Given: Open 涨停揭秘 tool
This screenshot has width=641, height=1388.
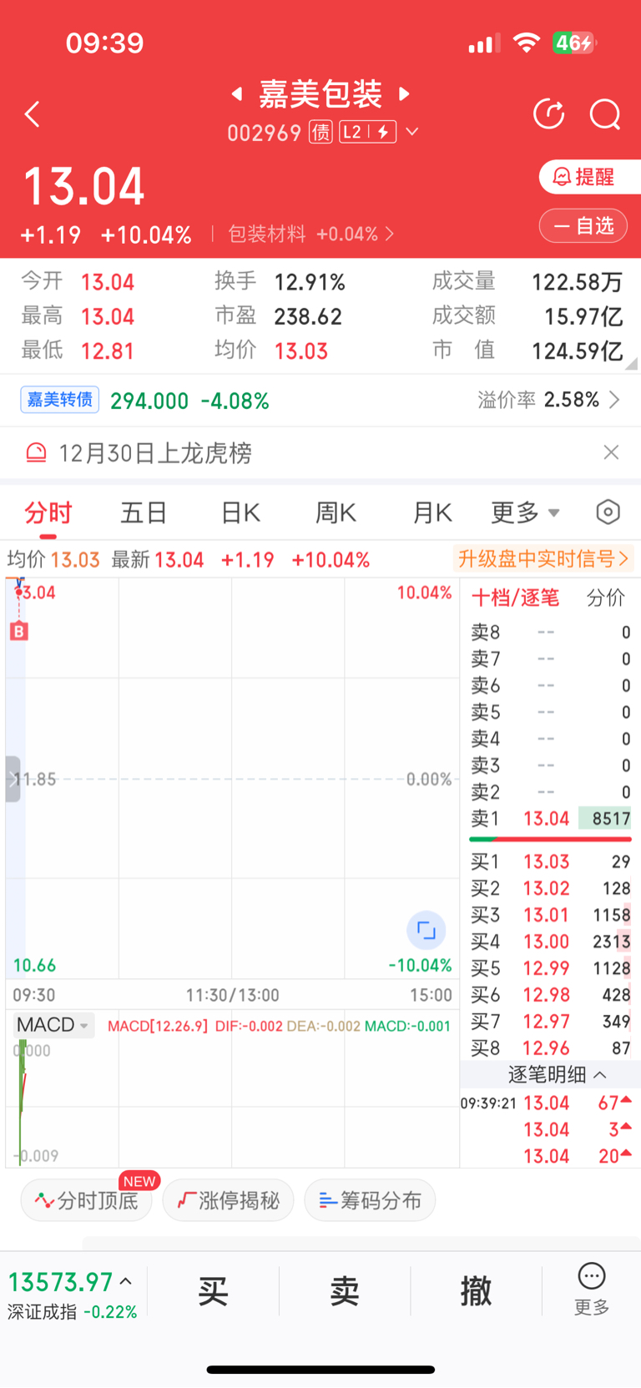Looking at the screenshot, I should (228, 1200).
